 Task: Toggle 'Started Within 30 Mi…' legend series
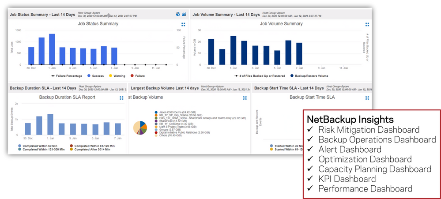[286, 146]
